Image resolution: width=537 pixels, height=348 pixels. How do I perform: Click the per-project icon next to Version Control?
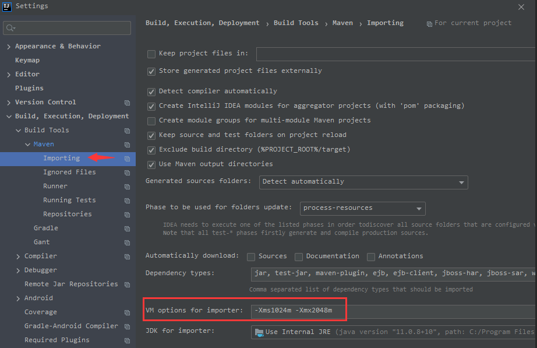[x=127, y=103]
